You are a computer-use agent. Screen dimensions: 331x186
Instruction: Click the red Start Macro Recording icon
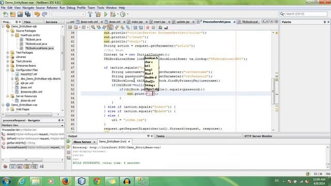(148, 27)
